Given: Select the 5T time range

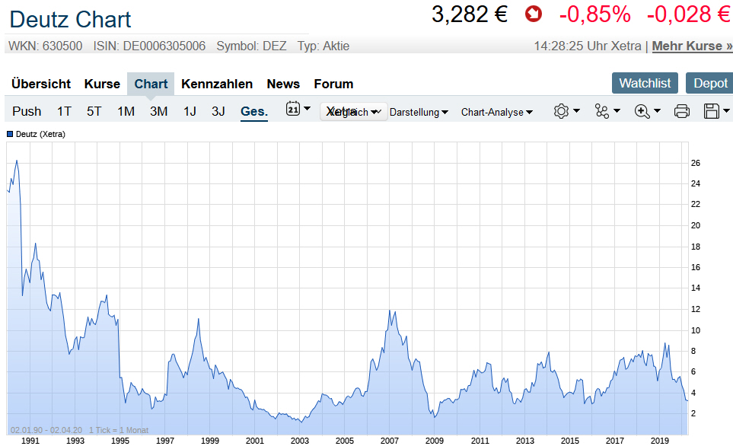Looking at the screenshot, I should pos(94,111).
